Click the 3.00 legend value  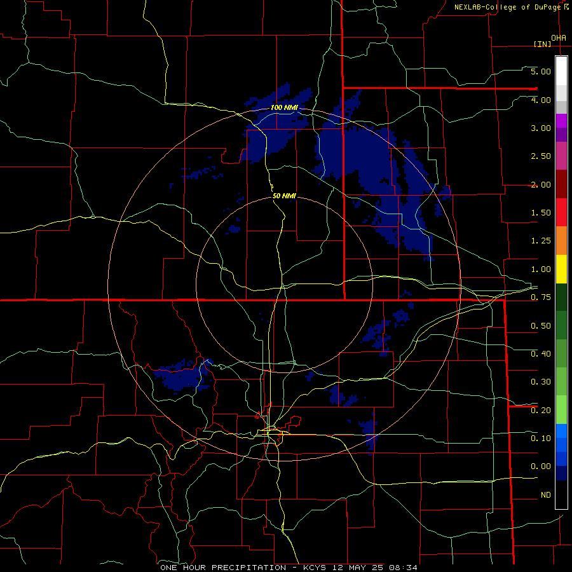pos(541,128)
